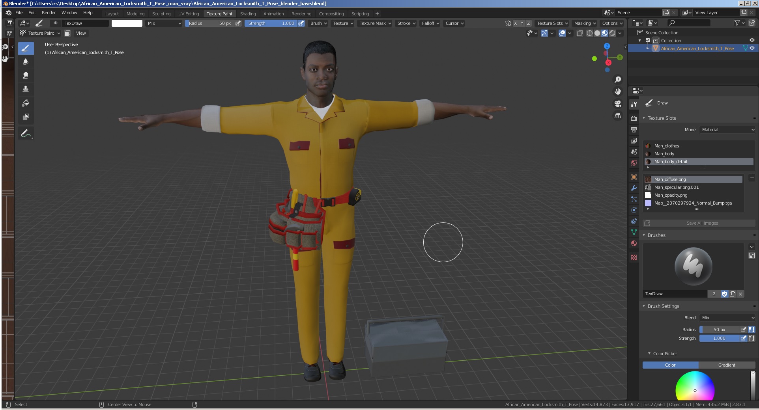Toggle header strength pressure sensitivity
759x410 pixels.
[301, 23]
